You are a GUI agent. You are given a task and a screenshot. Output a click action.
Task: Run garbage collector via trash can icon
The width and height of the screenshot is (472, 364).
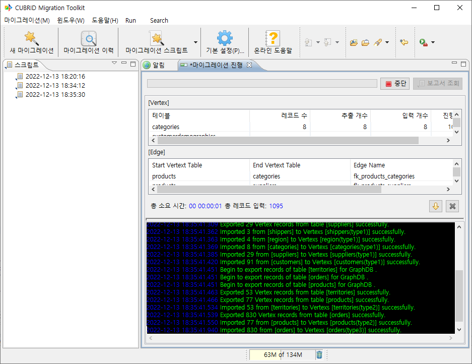(x=319, y=355)
